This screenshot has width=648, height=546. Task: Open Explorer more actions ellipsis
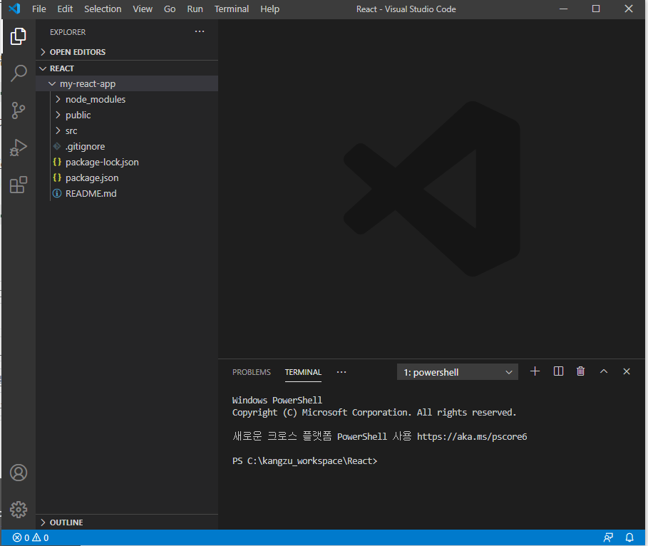[200, 31]
